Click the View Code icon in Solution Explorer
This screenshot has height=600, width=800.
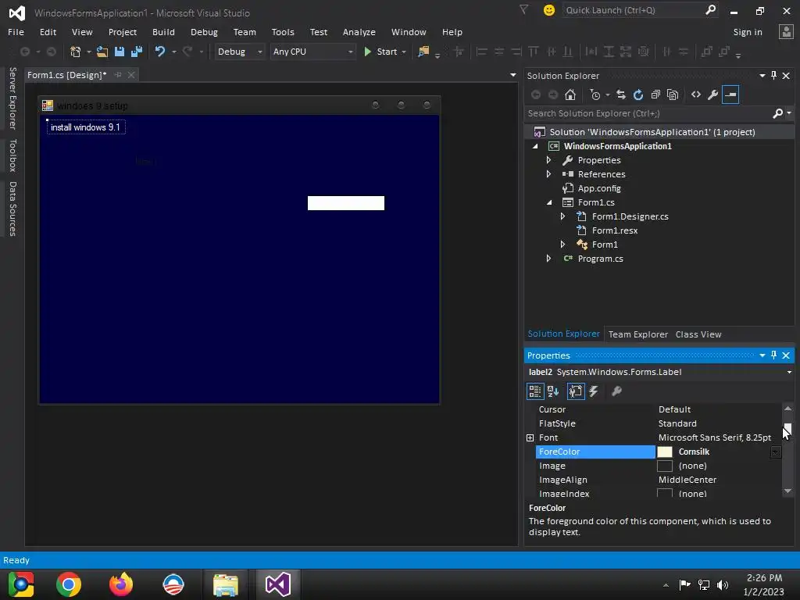tap(696, 95)
